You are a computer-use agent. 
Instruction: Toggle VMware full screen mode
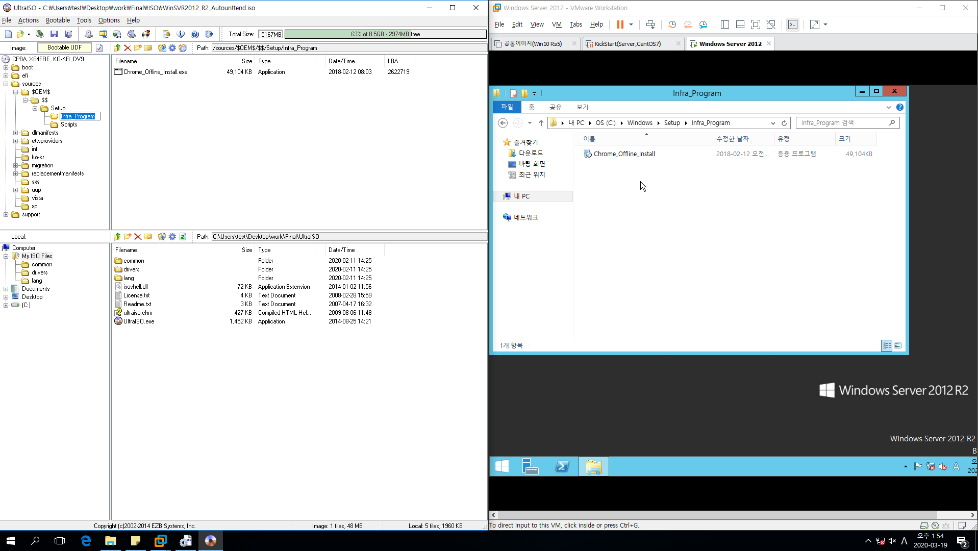click(756, 24)
